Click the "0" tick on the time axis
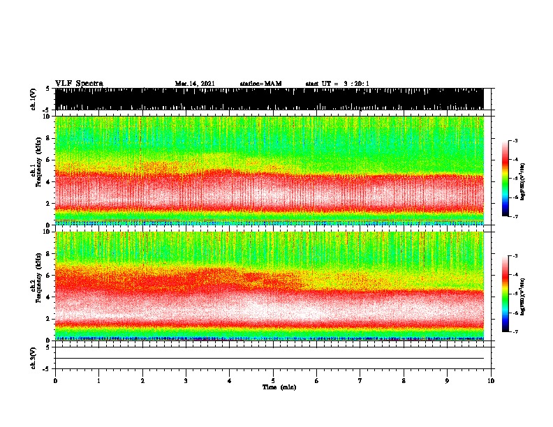The height and width of the screenshot is (427, 553). (55, 381)
